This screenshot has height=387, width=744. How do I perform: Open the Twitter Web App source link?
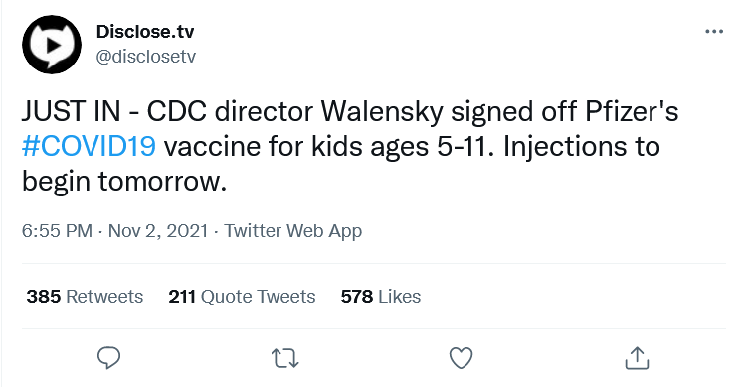point(292,231)
